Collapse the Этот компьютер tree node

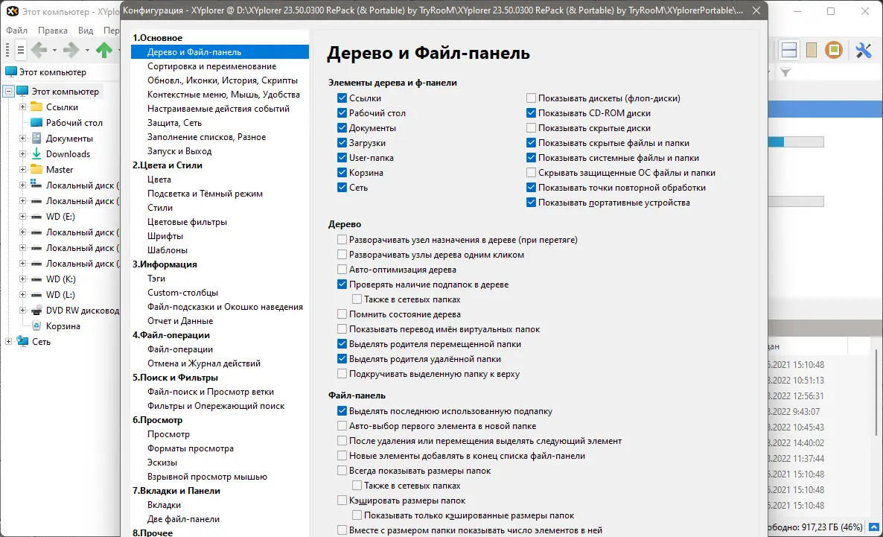tap(8, 91)
